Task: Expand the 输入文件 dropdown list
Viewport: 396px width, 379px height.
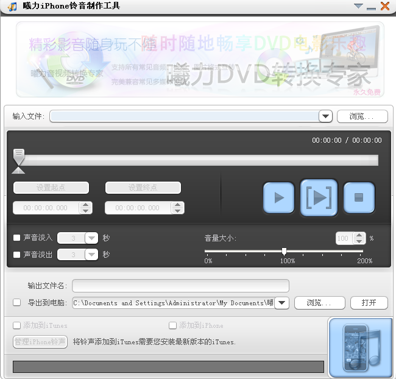Action: [x=325, y=116]
